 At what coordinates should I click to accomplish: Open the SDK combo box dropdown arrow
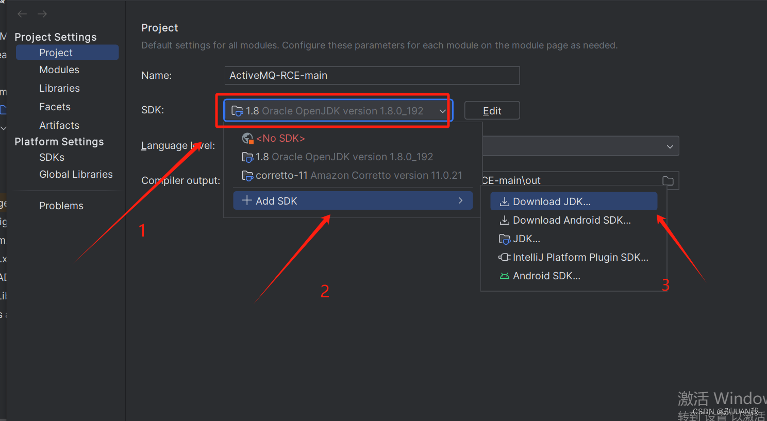click(x=442, y=111)
